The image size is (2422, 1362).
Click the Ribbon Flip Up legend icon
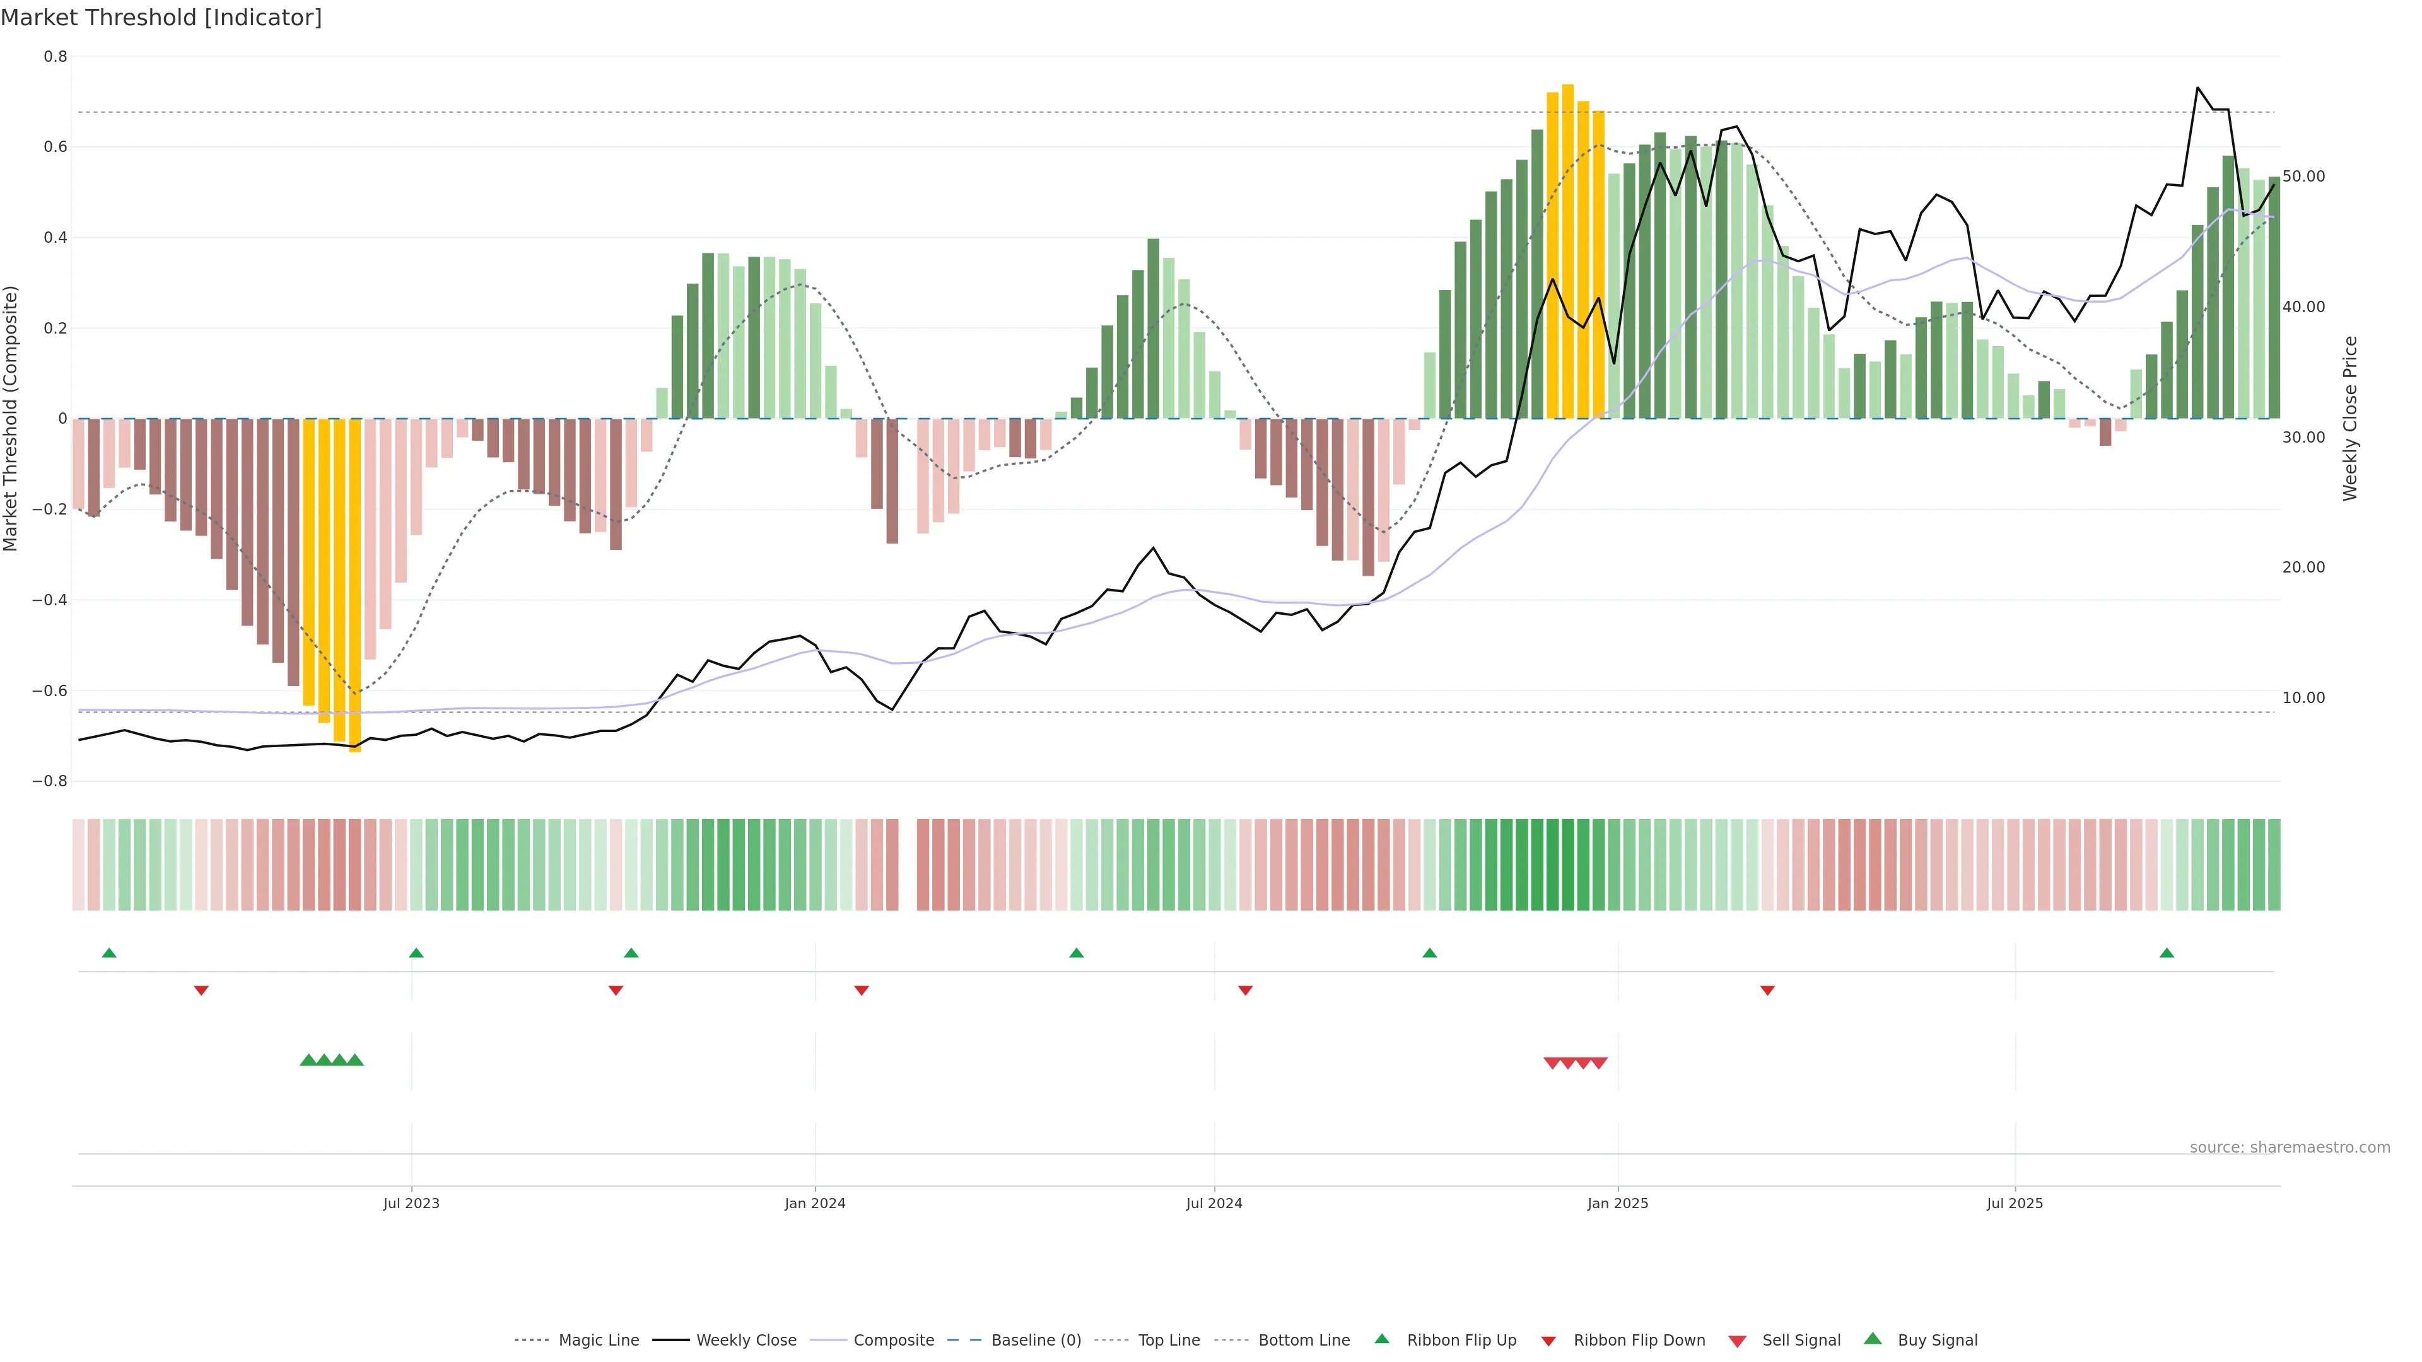point(1381,1339)
